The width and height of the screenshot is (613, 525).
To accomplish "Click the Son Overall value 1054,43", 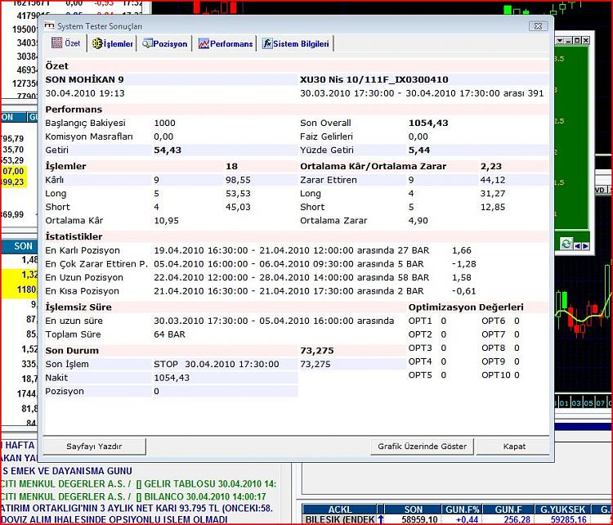I will [x=428, y=123].
